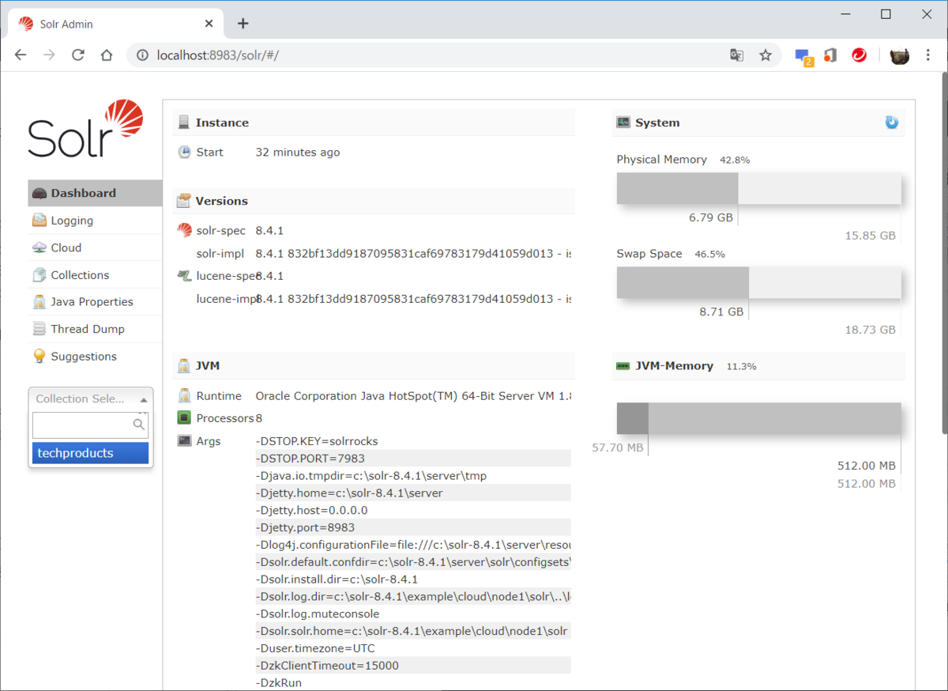Reload the Solr Admin page
Screen dimensions: 948x691
(77, 55)
